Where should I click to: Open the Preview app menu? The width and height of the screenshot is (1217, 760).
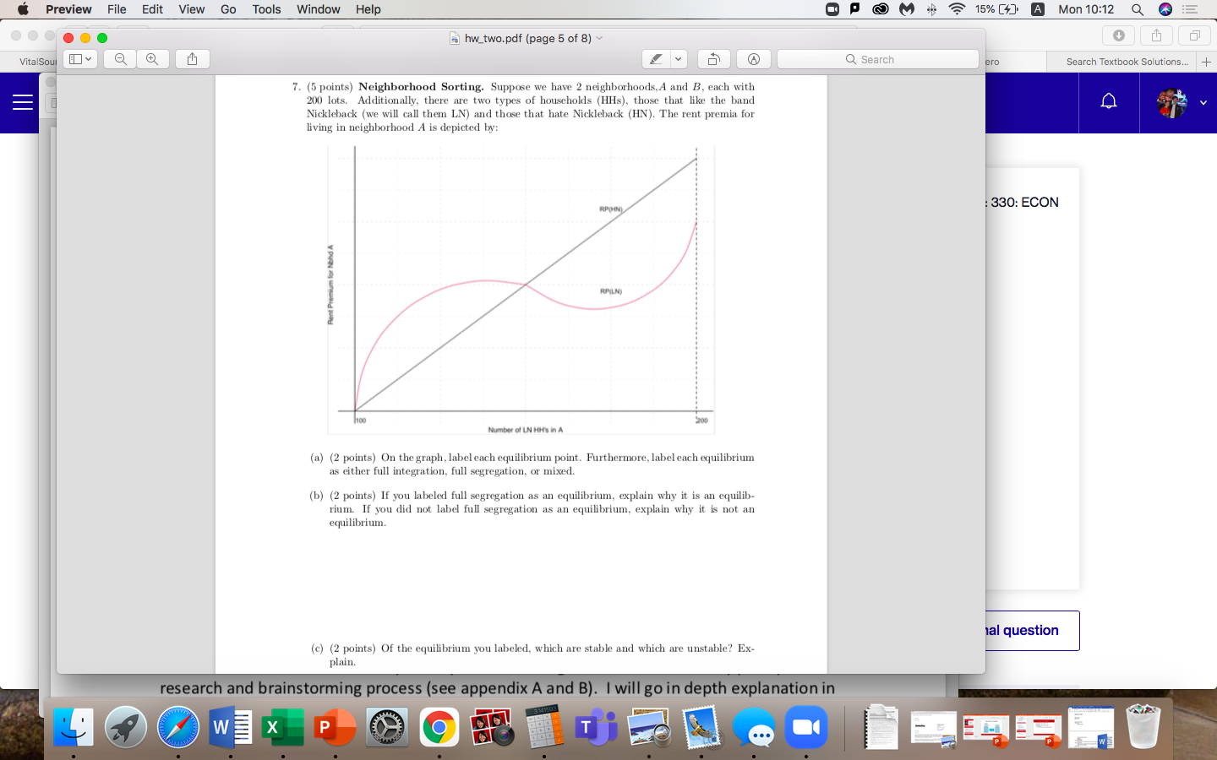(x=68, y=9)
